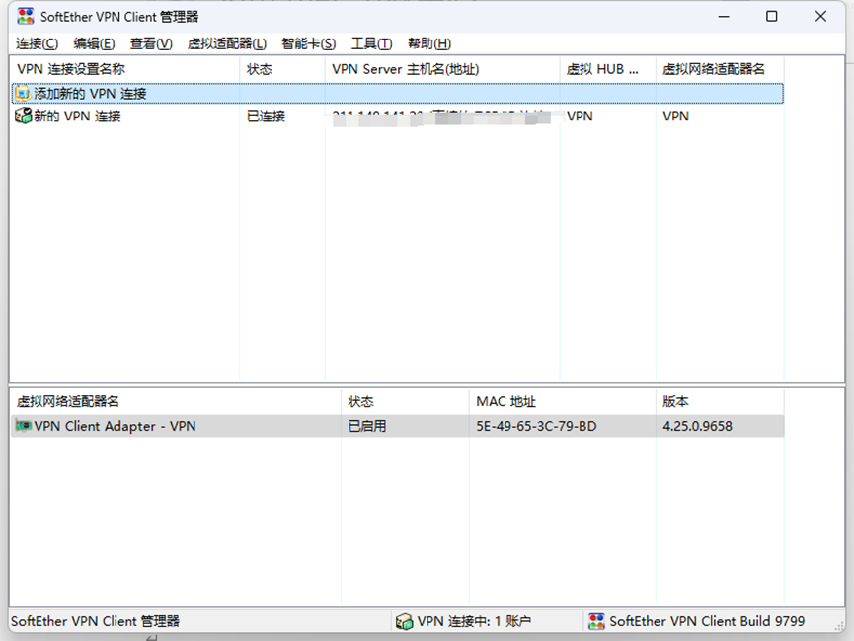Select the VPN Client Adapter - VPN row
854x641 pixels.
[x=398, y=426]
